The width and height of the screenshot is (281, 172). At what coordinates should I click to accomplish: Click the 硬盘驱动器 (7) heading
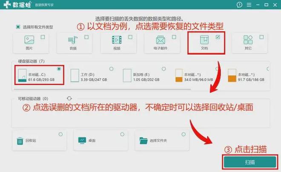coord(31,61)
